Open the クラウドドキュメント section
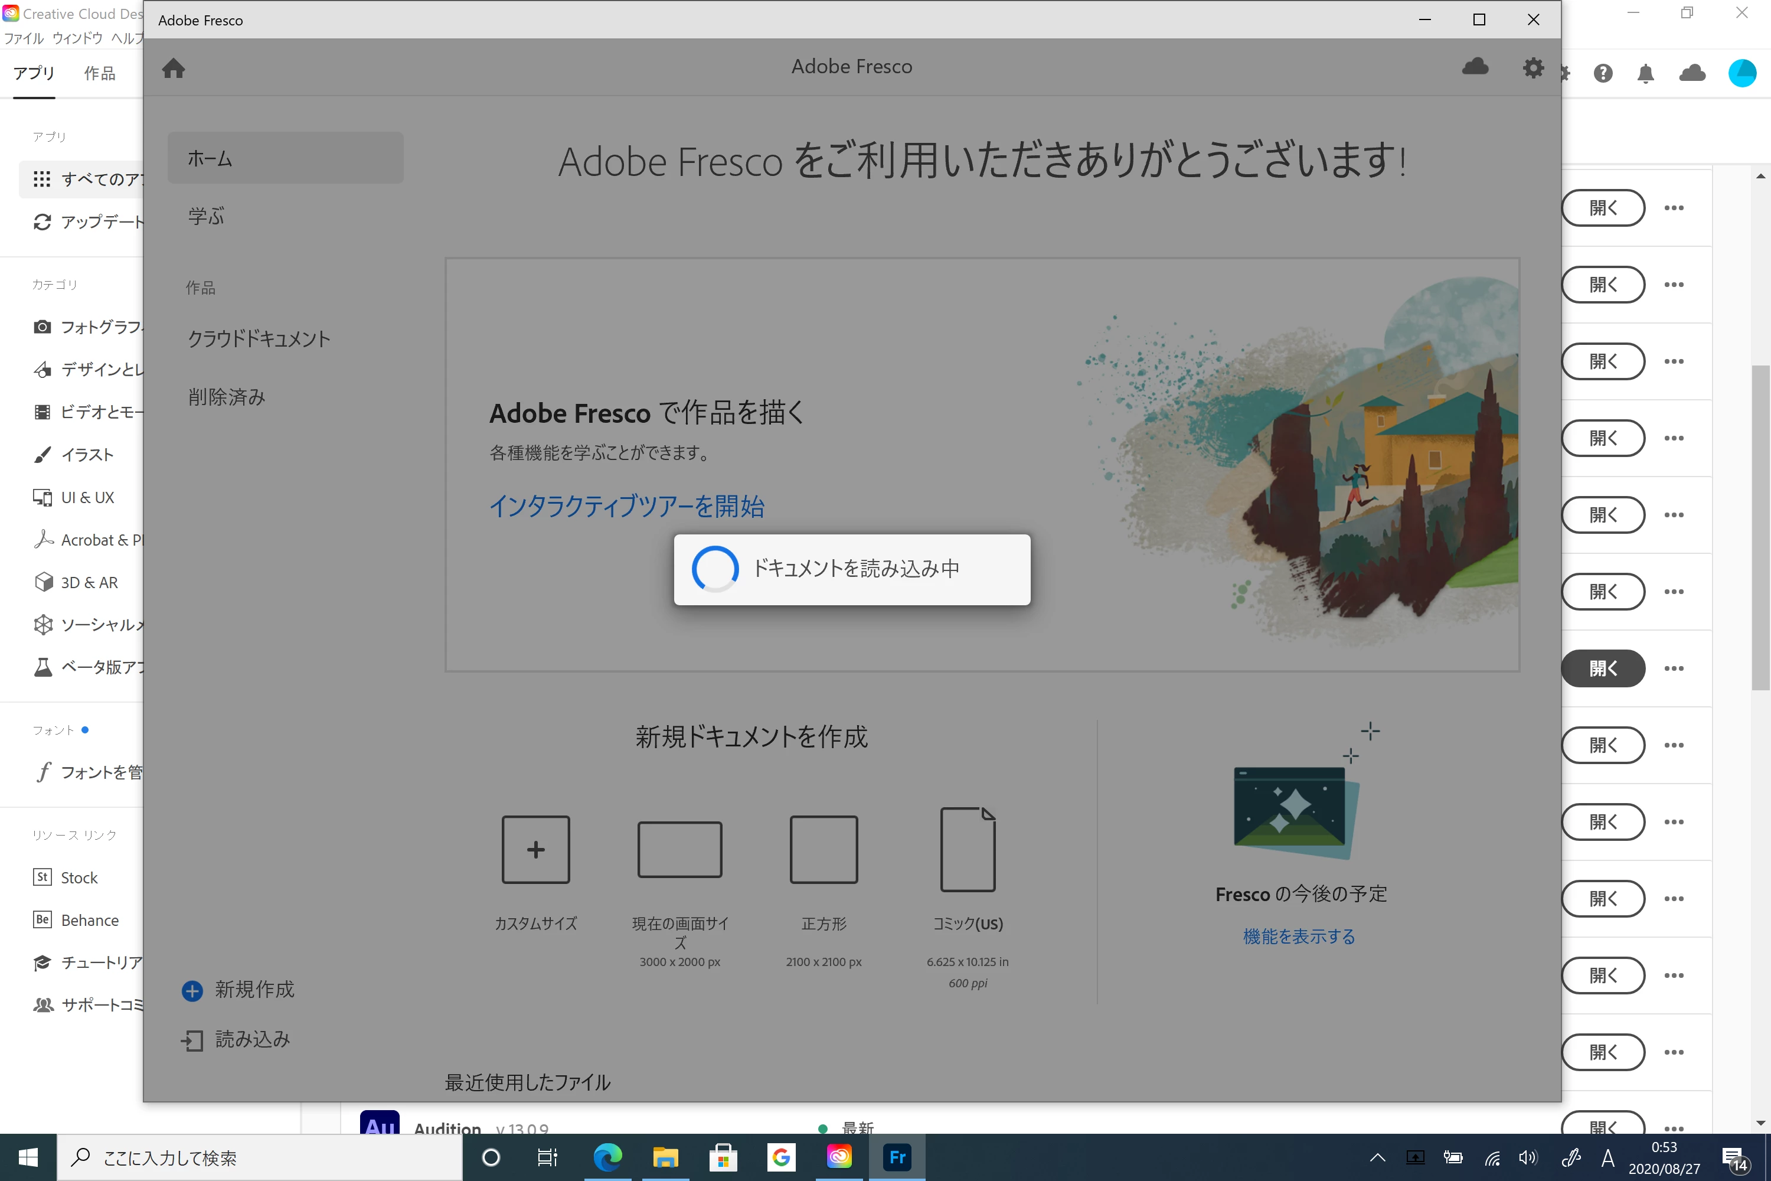Image resolution: width=1771 pixels, height=1181 pixels. tap(259, 339)
